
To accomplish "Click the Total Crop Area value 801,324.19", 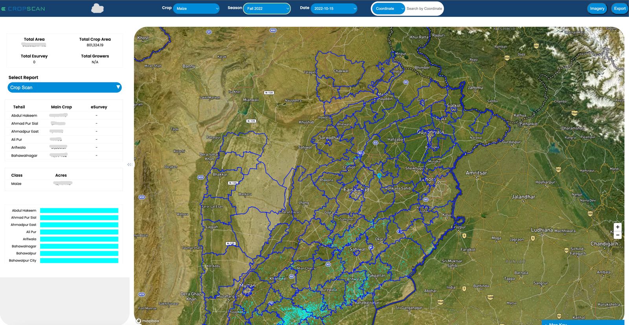I will (x=95, y=45).
